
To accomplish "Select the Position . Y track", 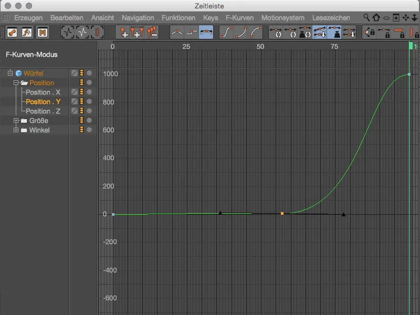I will pyautogui.click(x=43, y=102).
